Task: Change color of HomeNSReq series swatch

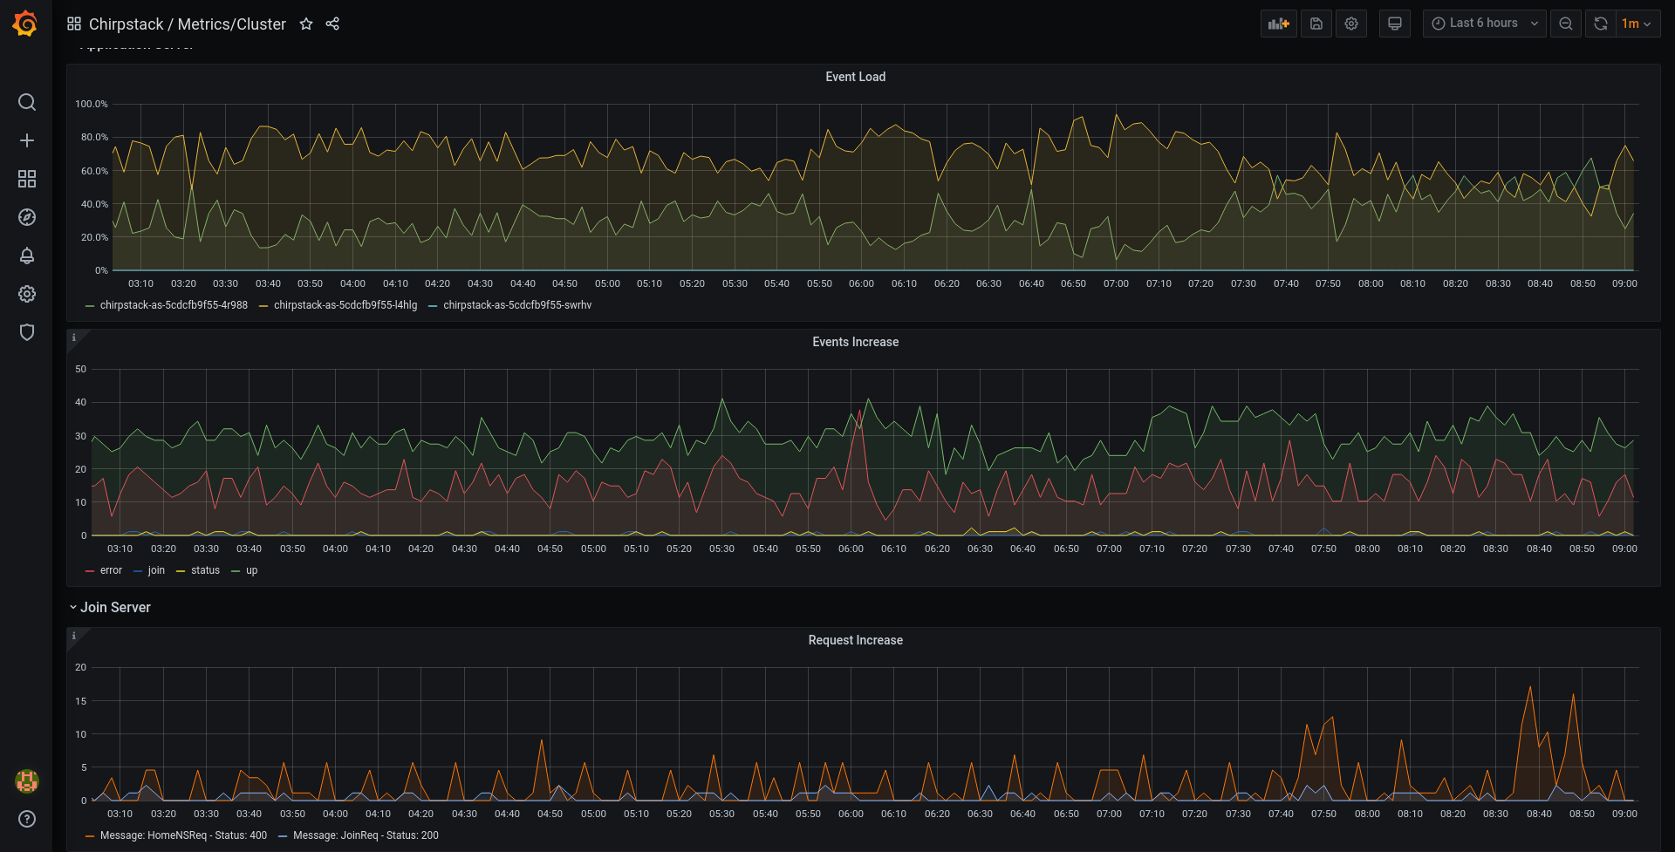Action: tap(90, 836)
